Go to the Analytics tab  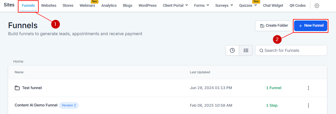tap(109, 6)
